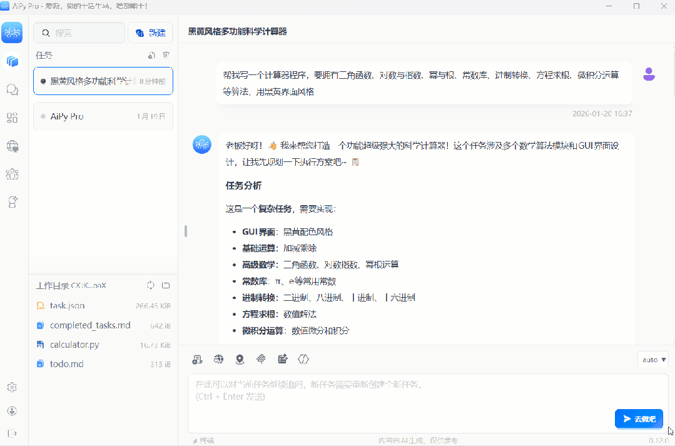Screen dimensions: 675x446
Task: Click the code brackets icon in input toolbar
Action: 303,359
